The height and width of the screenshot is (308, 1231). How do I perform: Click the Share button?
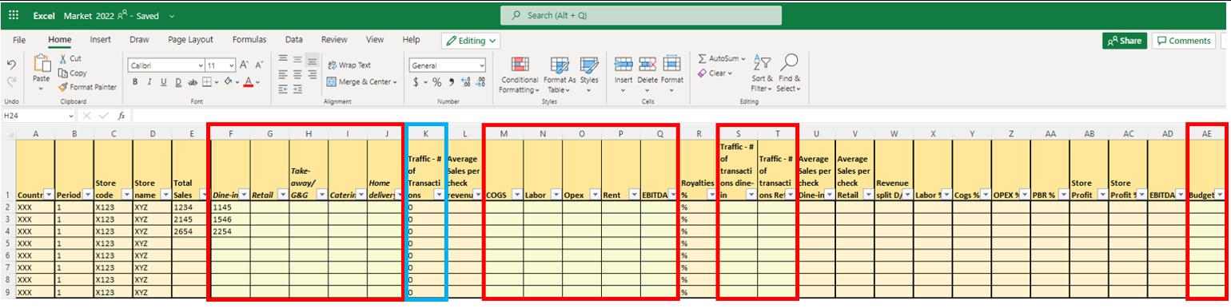pos(1125,41)
